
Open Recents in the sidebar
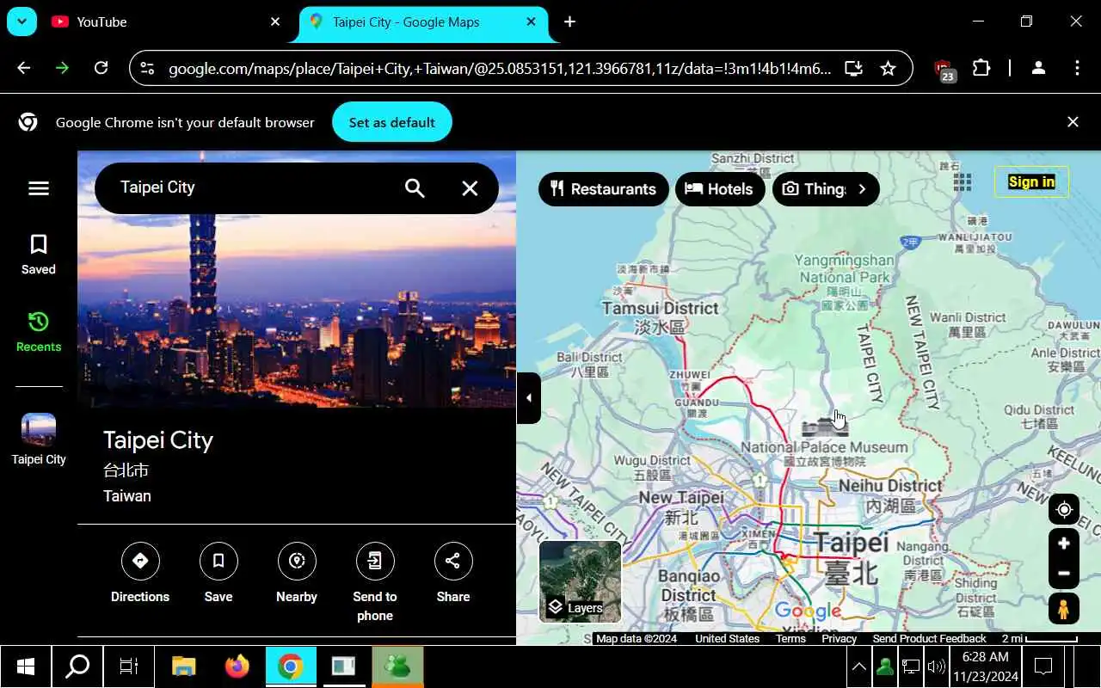(39, 332)
